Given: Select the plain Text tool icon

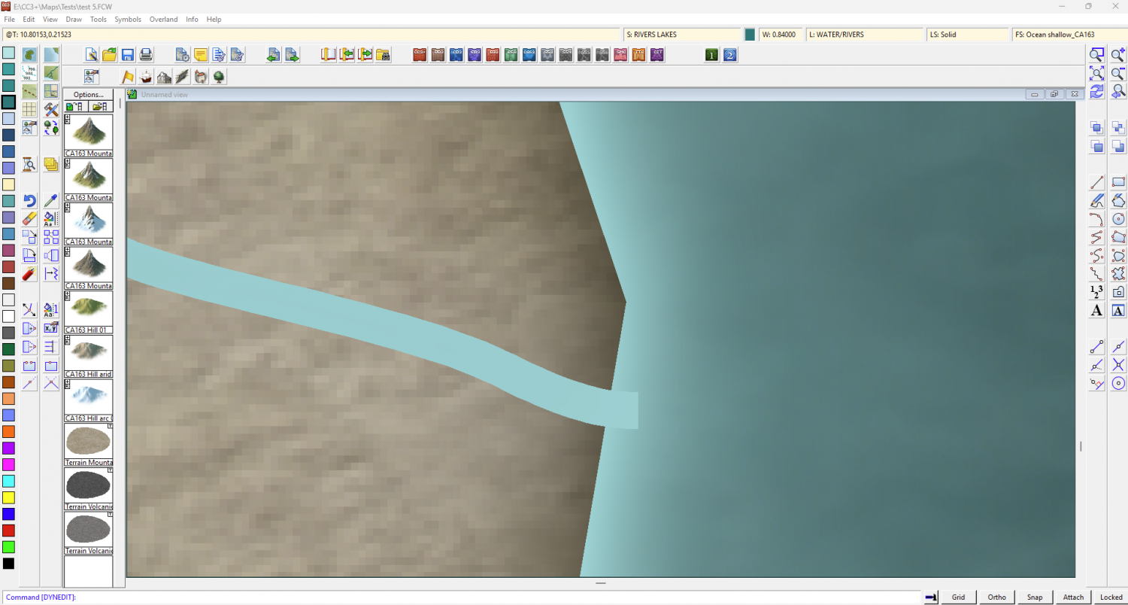Looking at the screenshot, I should pyautogui.click(x=1097, y=310).
